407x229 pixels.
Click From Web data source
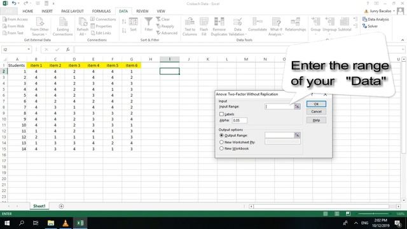coord(13,26)
